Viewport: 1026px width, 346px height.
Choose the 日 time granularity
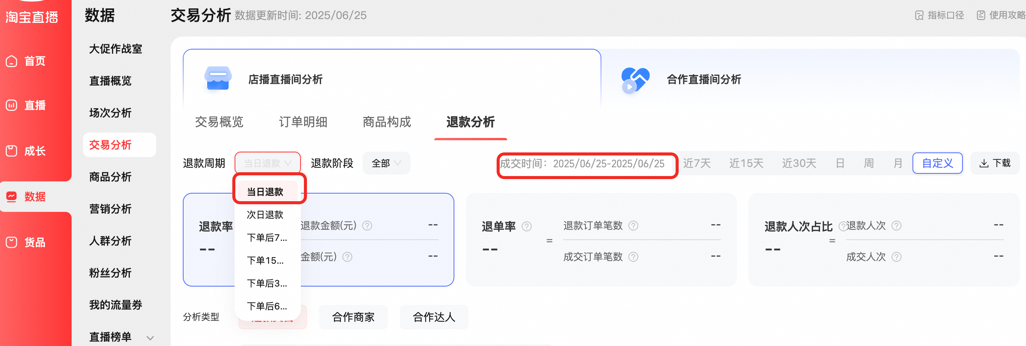(x=840, y=163)
